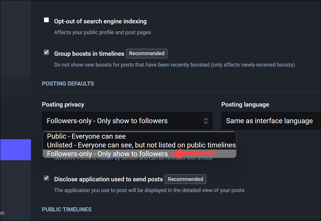This screenshot has width=321, height=221.
Task: Select 'Public - Everyone can see' option
Action: [86, 136]
